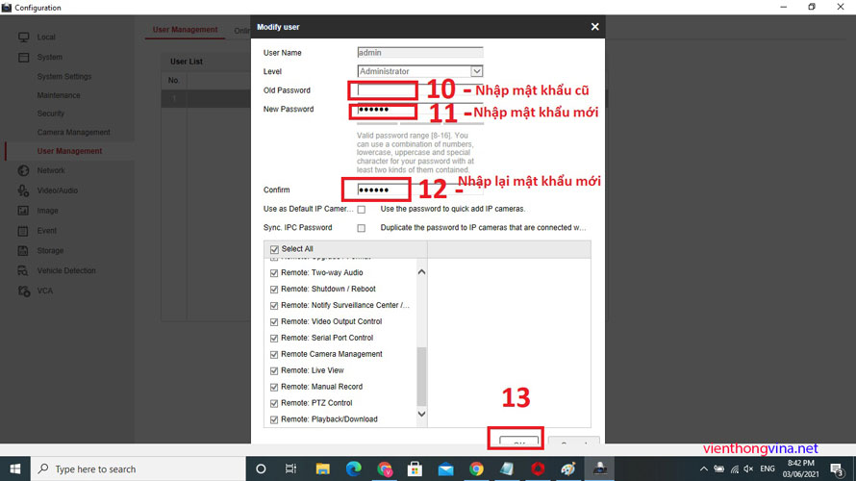856x481 pixels.
Task: Select the Vehicle Detection icon
Action: point(23,270)
